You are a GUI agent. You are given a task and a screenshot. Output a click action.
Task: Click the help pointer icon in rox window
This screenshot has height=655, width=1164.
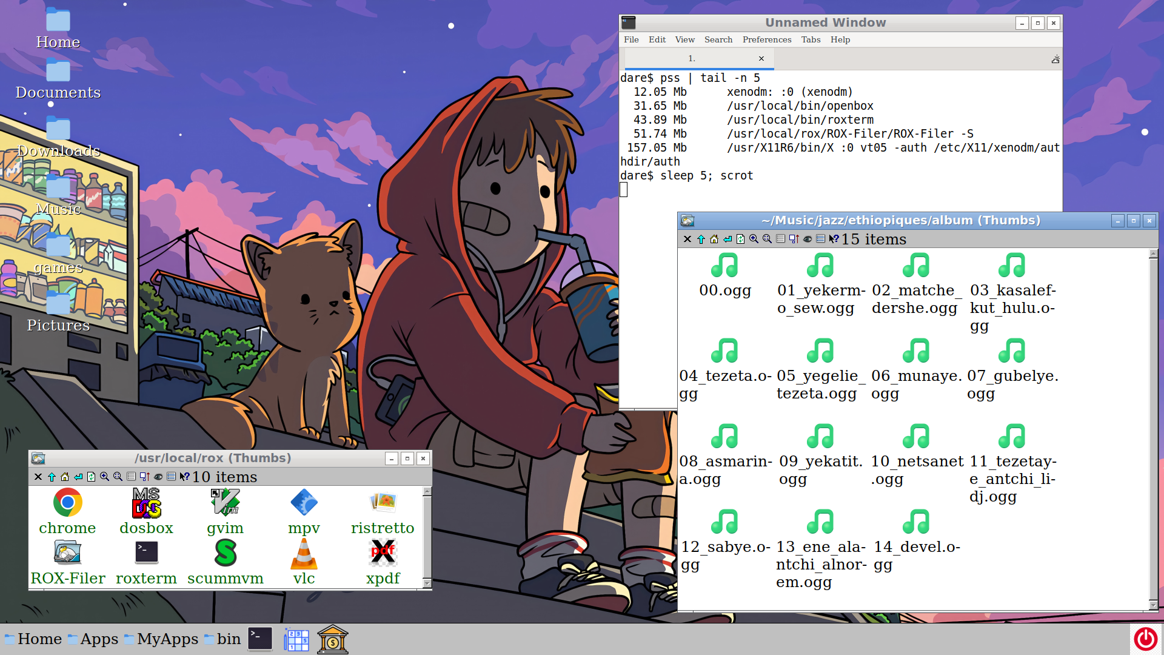tap(184, 477)
